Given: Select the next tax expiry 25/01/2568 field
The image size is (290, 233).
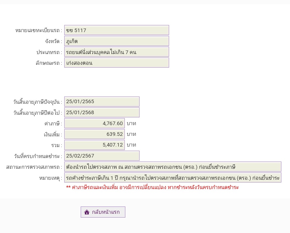Looking at the screenshot, I should pyautogui.click(x=102, y=112).
